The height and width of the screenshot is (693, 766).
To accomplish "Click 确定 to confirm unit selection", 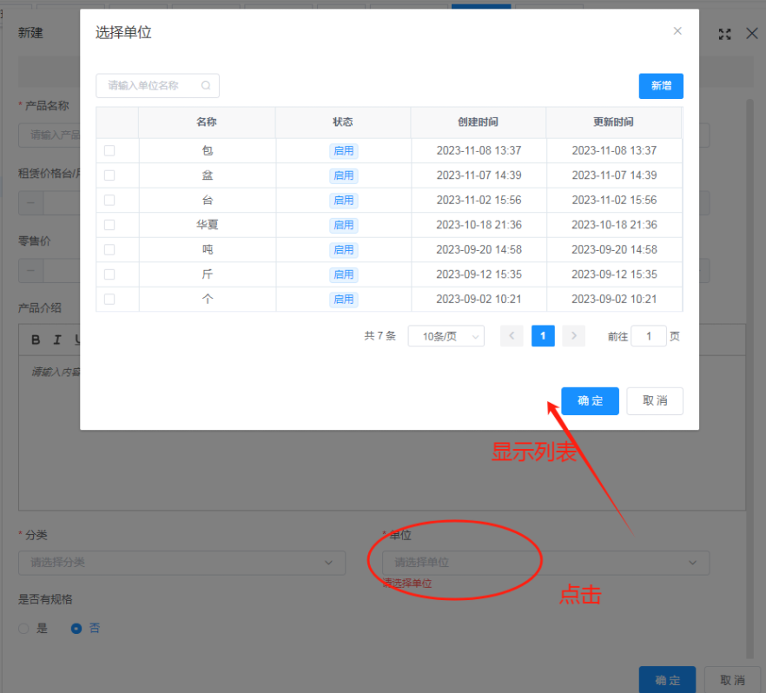I will coord(590,400).
